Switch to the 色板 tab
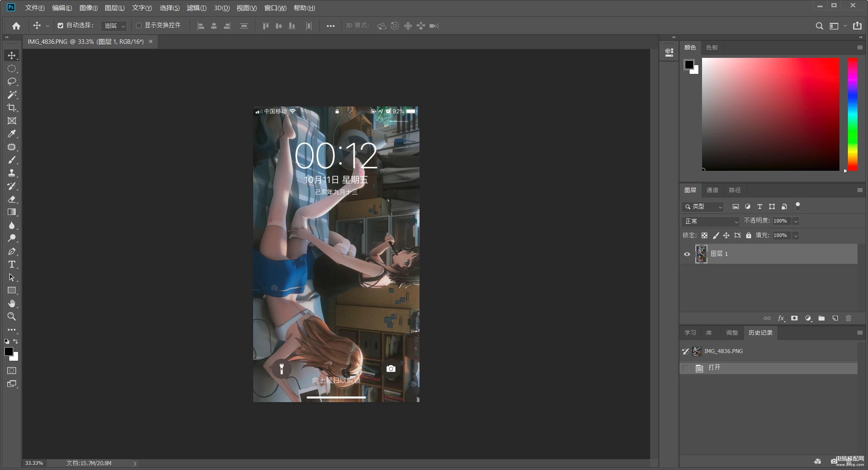868x470 pixels. (x=712, y=47)
